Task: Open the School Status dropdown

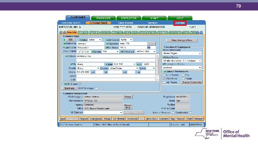Action: (x=200, y=61)
